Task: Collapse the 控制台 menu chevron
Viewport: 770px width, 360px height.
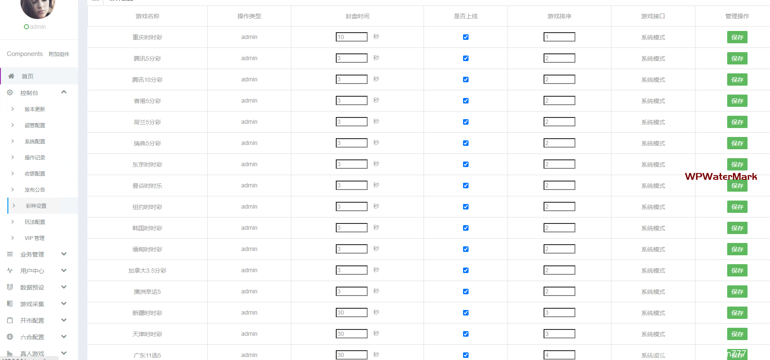Action: tap(64, 92)
